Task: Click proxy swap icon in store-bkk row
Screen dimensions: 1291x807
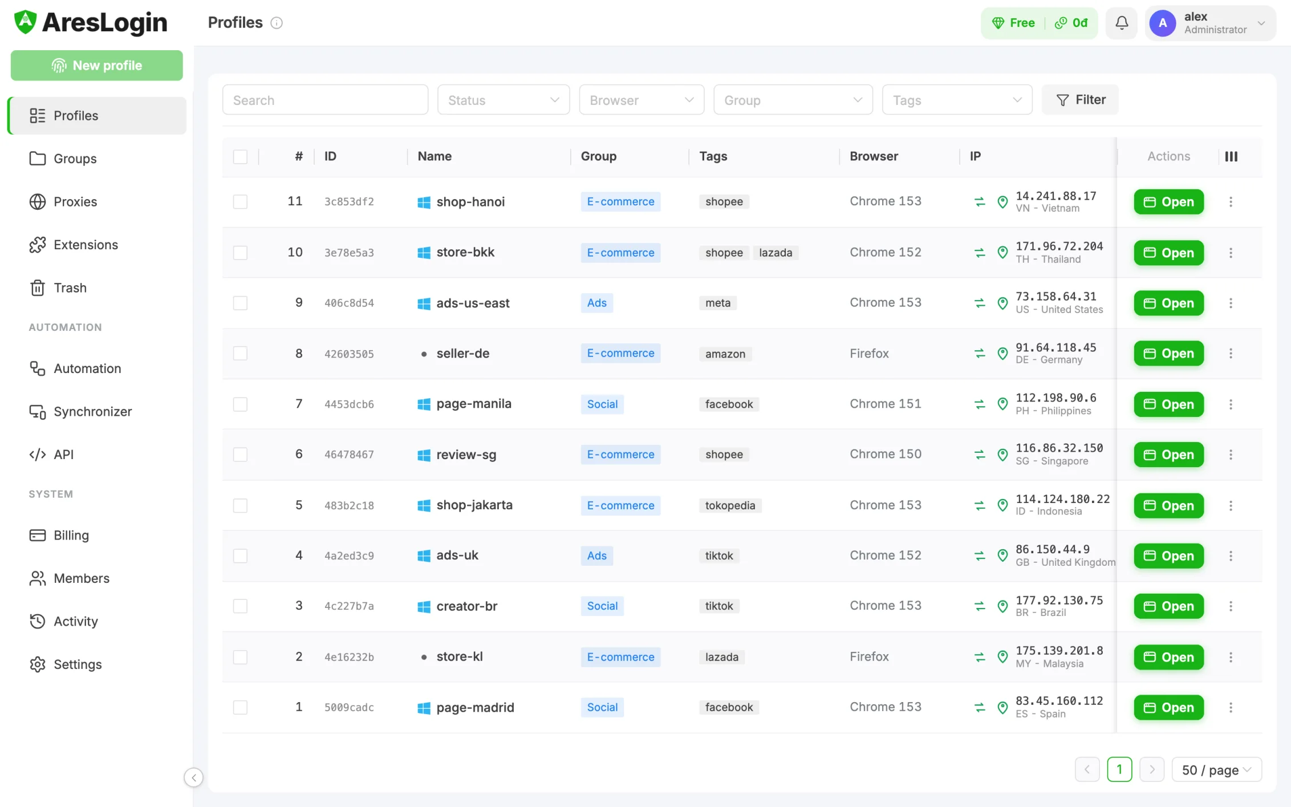Action: [x=980, y=253]
